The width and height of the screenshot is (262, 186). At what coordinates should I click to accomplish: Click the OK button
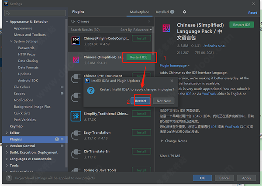pos(202,178)
